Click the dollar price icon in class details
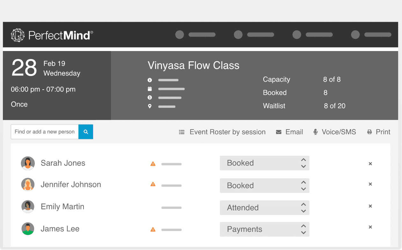The image size is (402, 250). 150,98
